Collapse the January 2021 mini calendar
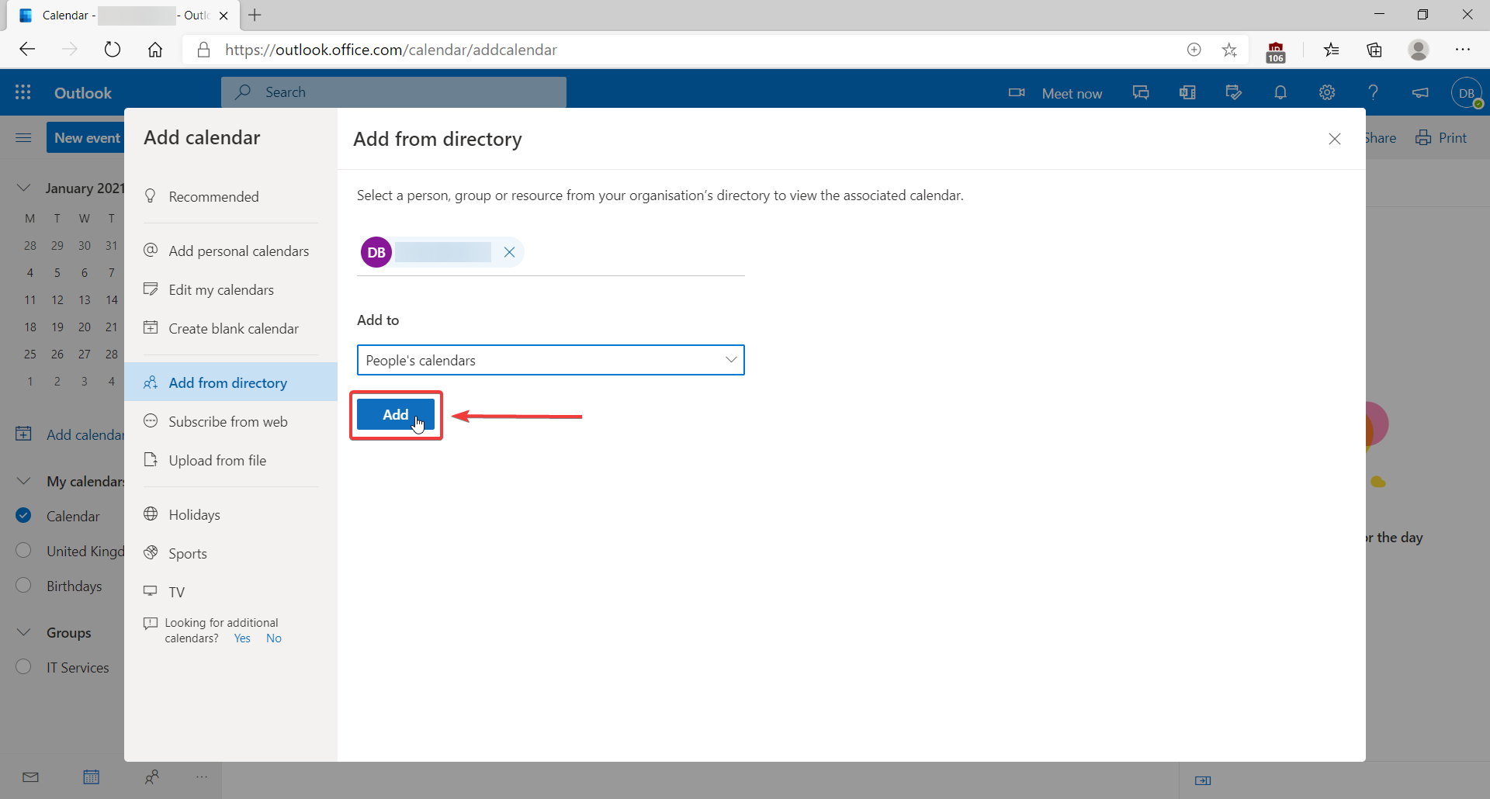The width and height of the screenshot is (1490, 799). 23,187
